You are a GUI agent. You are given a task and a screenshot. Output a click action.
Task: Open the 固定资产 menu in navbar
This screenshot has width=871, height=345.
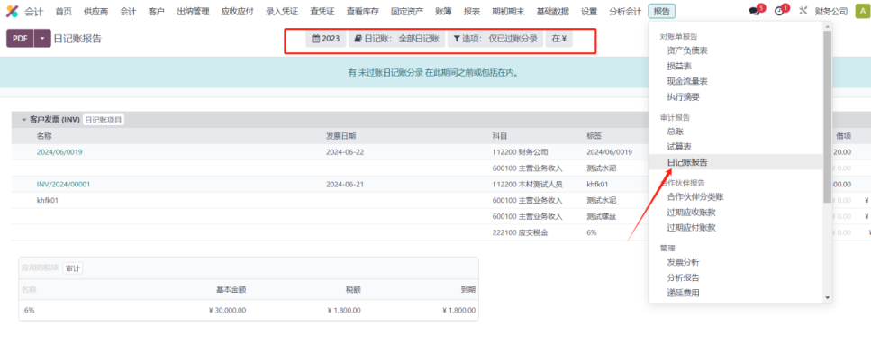click(406, 11)
